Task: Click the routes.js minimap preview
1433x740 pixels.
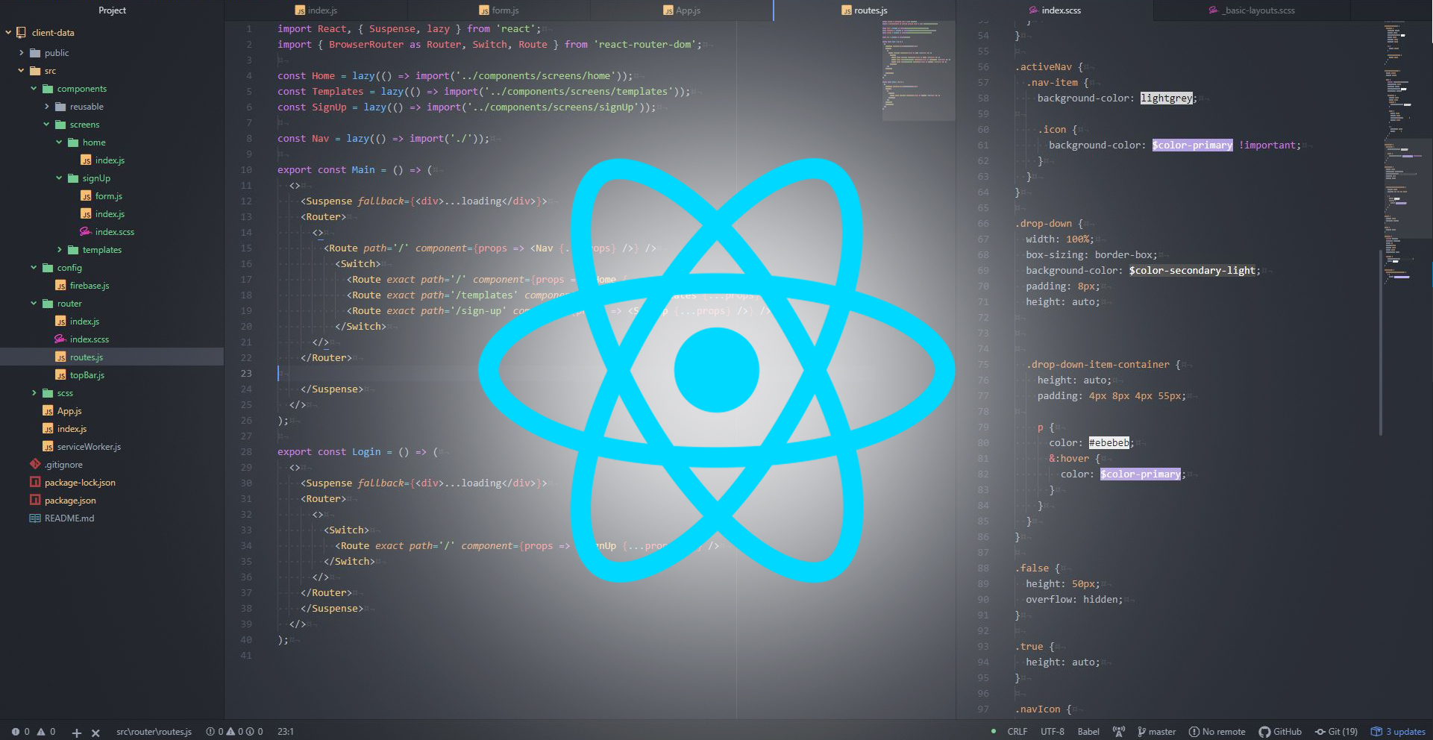Action: tap(918, 71)
